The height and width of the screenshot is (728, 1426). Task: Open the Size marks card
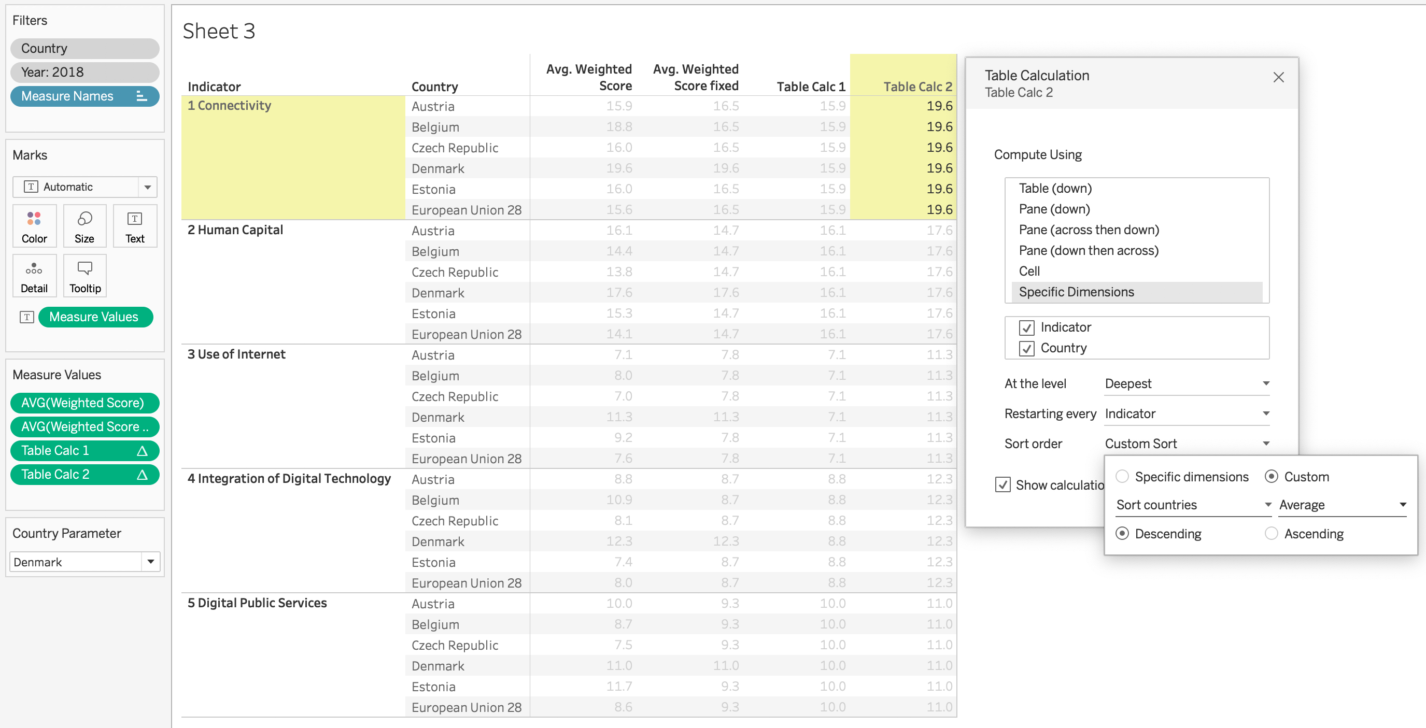(x=84, y=226)
